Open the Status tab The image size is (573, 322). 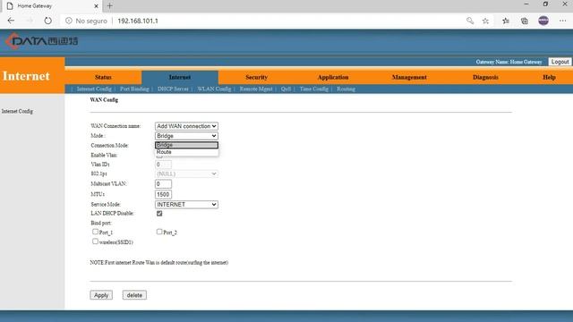103,77
